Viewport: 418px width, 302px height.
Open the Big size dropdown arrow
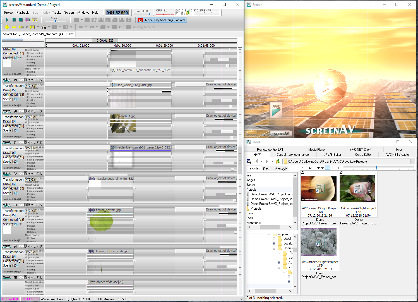49,27
